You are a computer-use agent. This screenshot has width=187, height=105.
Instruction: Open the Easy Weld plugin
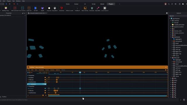coord(98,9)
